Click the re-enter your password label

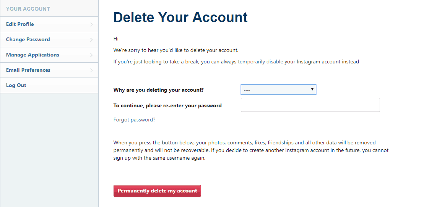coord(167,105)
